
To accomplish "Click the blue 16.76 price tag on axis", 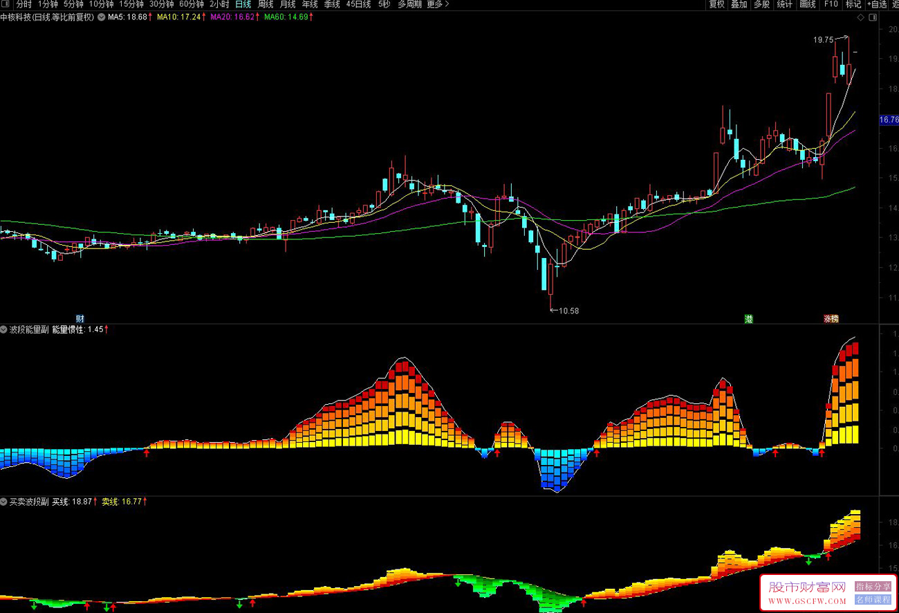I will pos(888,120).
